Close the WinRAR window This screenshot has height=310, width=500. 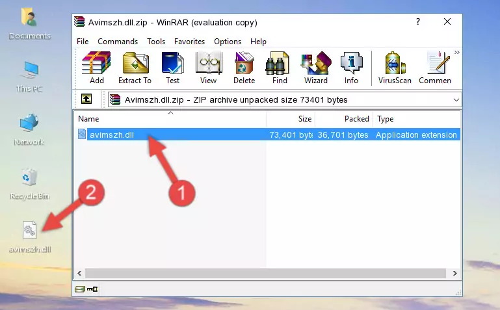[447, 21]
